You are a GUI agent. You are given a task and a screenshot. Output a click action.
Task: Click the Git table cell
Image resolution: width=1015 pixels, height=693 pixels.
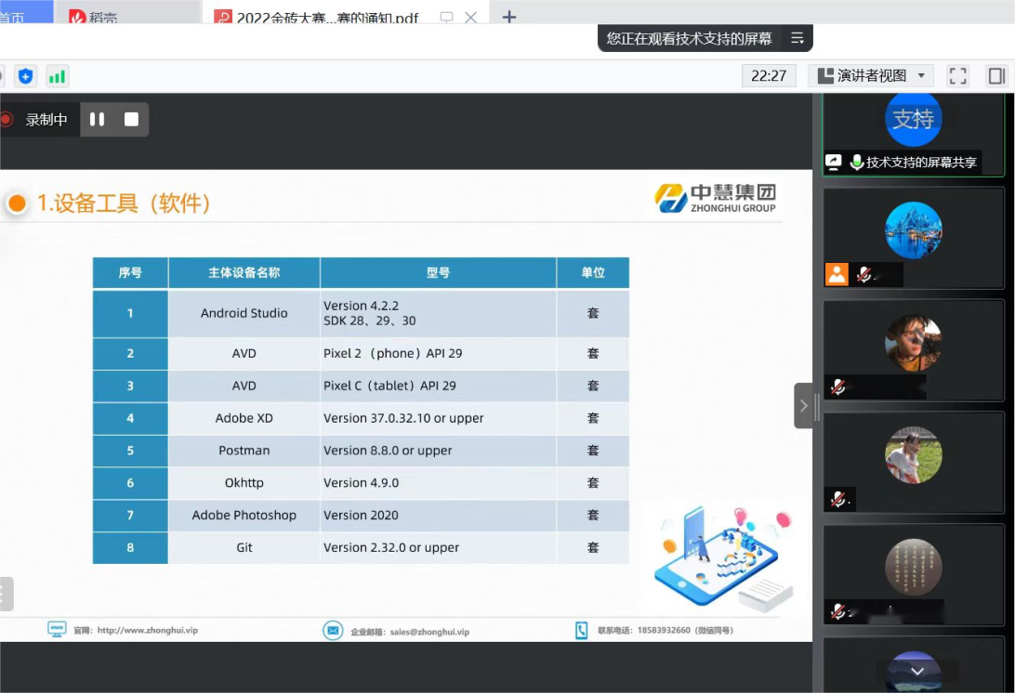[244, 547]
